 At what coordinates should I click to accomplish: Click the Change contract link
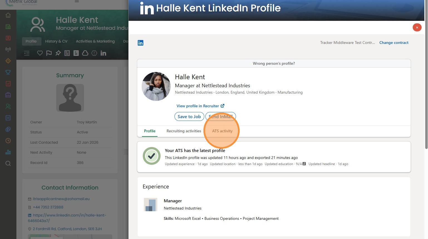[394, 43]
